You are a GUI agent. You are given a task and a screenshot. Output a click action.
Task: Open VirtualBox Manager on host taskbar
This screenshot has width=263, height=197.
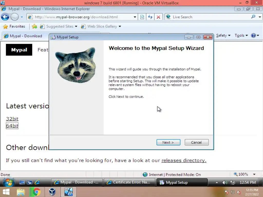coord(52,192)
